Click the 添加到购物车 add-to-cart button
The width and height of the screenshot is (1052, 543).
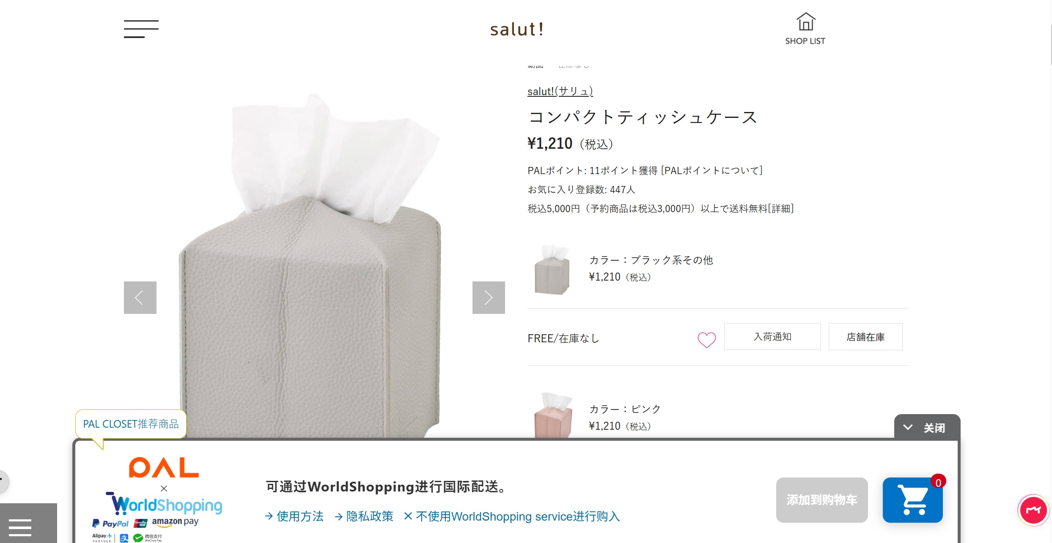point(821,500)
